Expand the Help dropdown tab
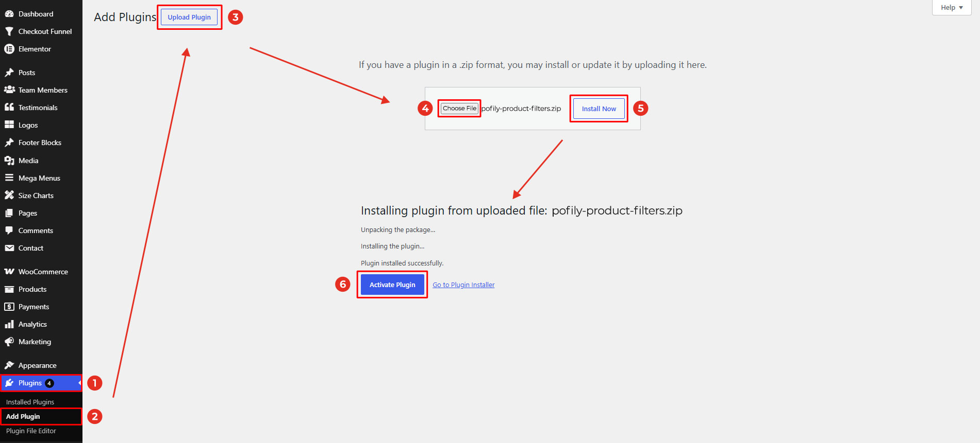The width and height of the screenshot is (980, 443). [952, 8]
